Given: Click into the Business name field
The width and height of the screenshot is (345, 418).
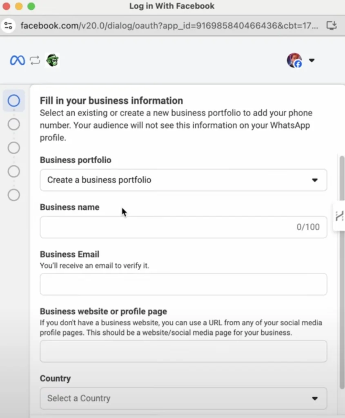Looking at the screenshot, I should pos(183,227).
